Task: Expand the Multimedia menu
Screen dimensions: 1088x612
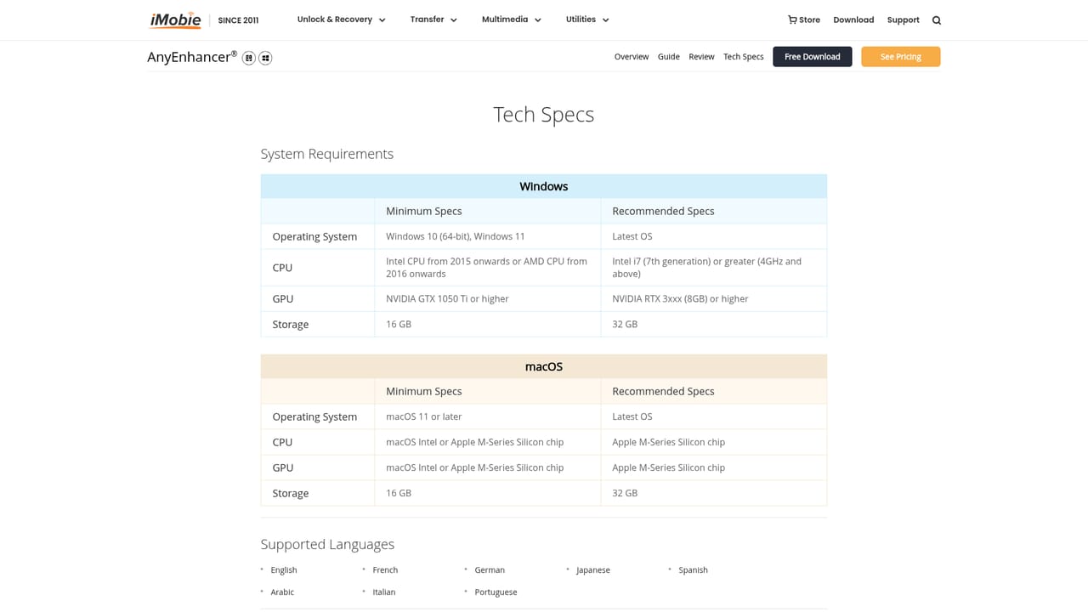Action: (512, 20)
